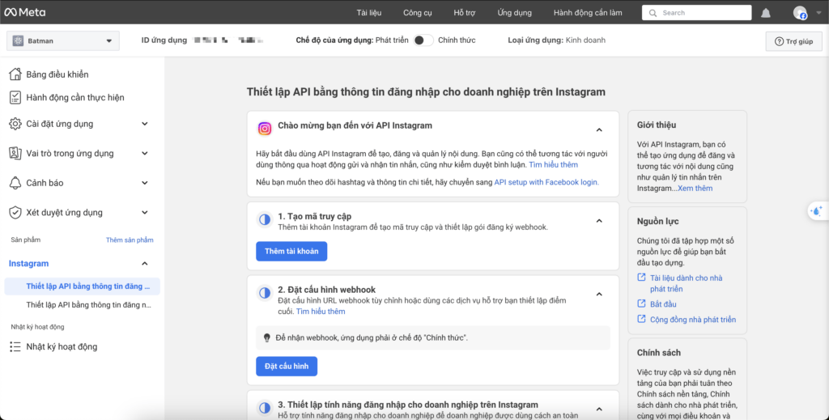Click the Batman app gear icon
The height and width of the screenshot is (420, 829).
click(x=18, y=40)
